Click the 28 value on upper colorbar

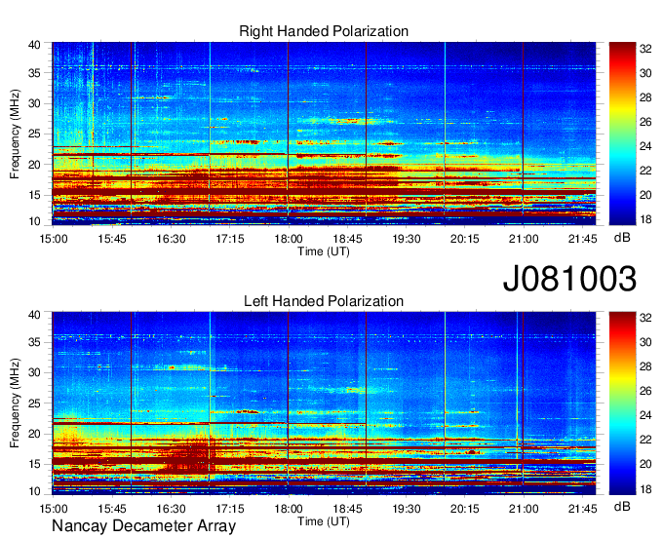coord(645,98)
